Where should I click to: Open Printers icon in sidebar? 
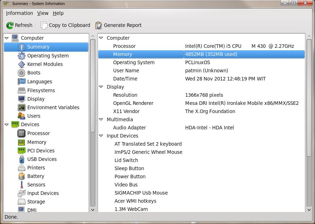point(22,168)
